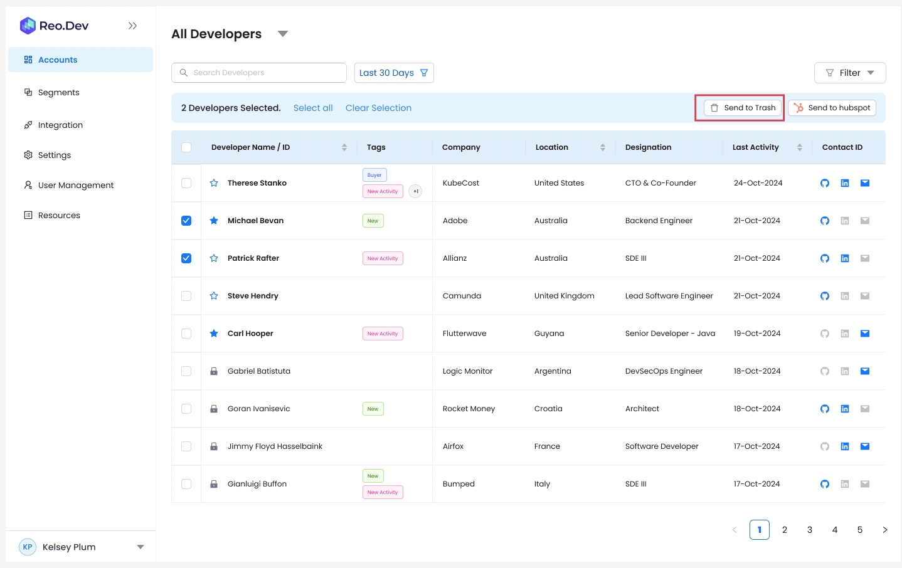Screen dimensions: 902x568
Task: Sort table by Last Activity column
Action: [799, 147]
